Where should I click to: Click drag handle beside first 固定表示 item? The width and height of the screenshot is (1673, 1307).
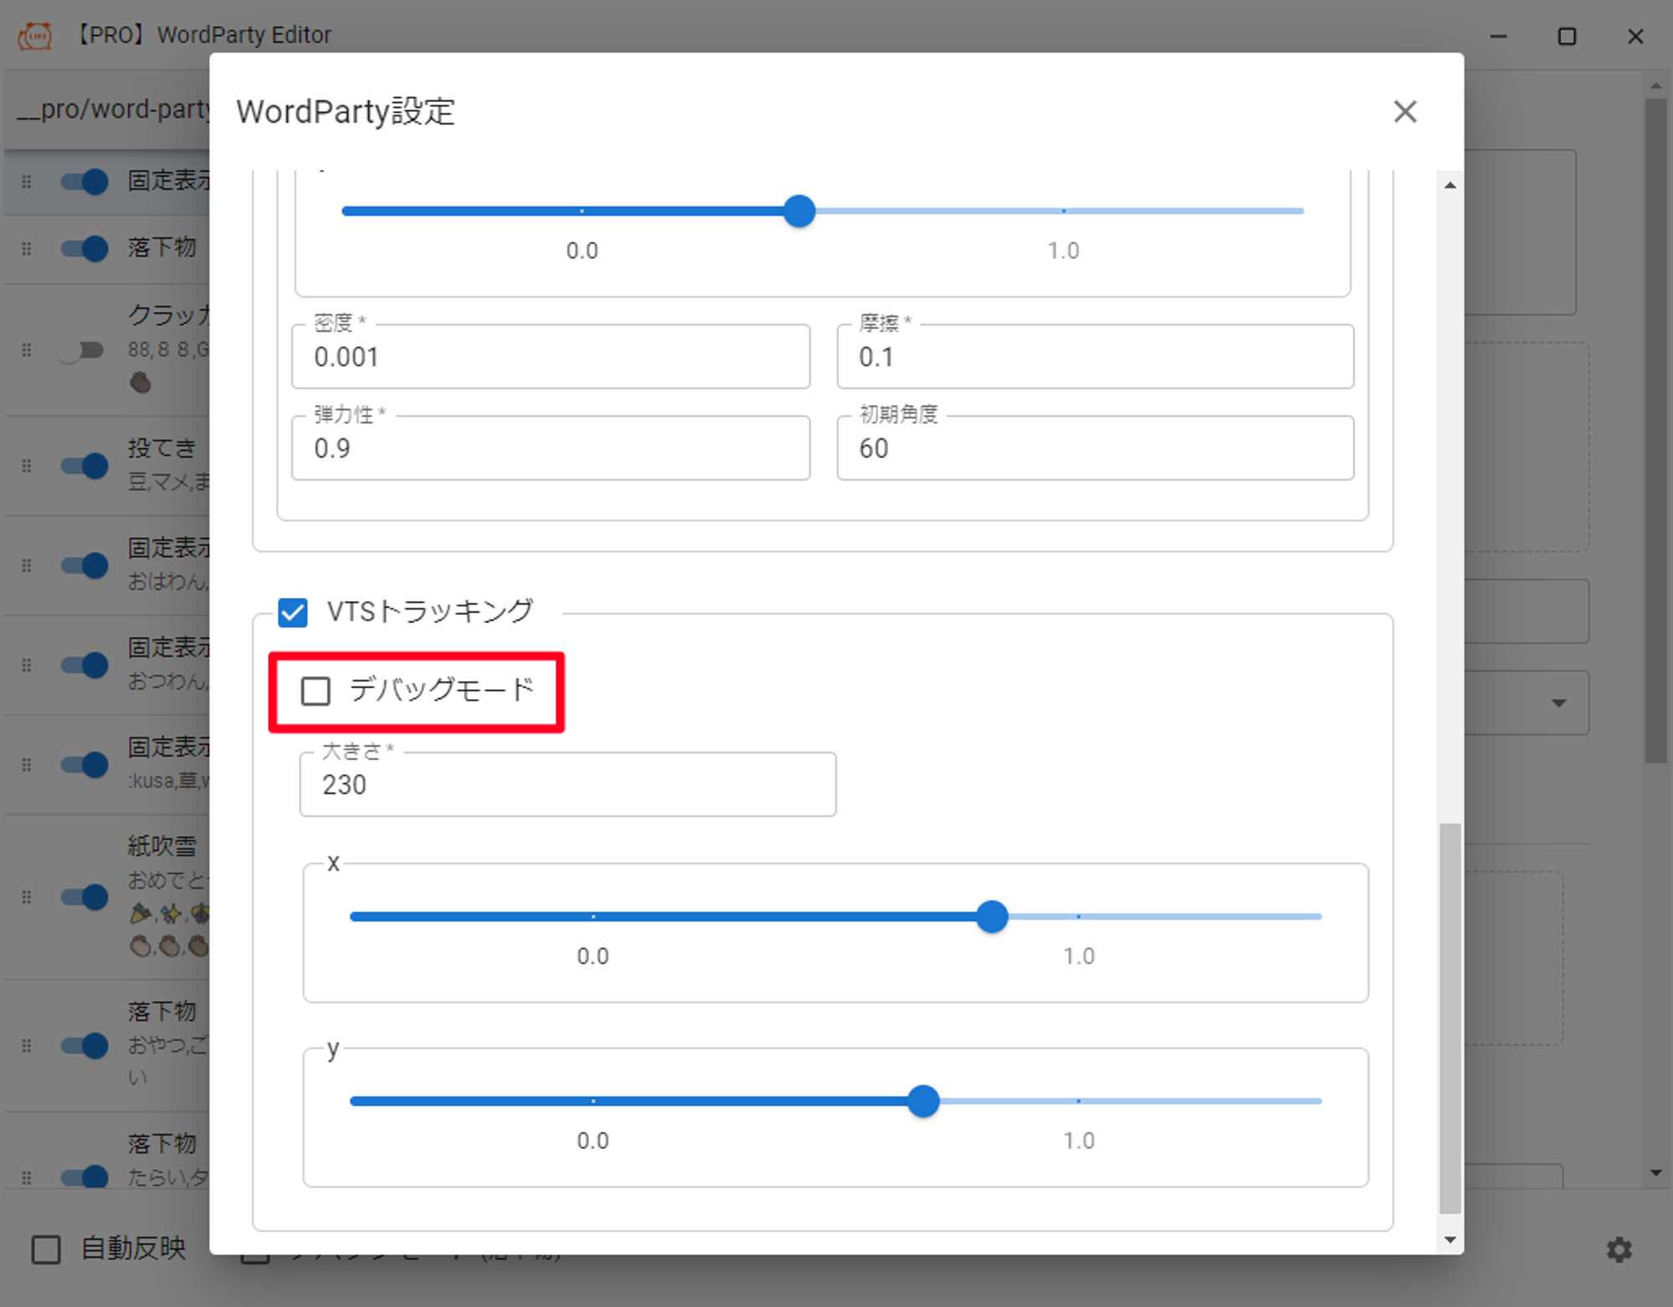[27, 181]
